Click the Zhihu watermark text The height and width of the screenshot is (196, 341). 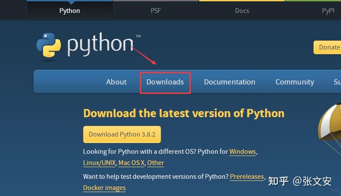300,181
